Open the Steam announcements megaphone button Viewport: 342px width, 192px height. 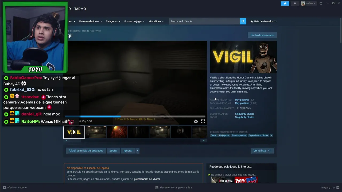[x=285, y=3]
